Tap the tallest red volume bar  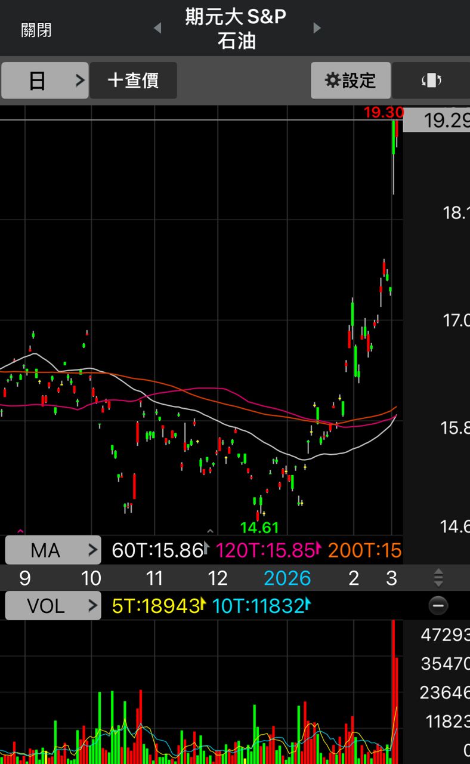[x=393, y=686]
